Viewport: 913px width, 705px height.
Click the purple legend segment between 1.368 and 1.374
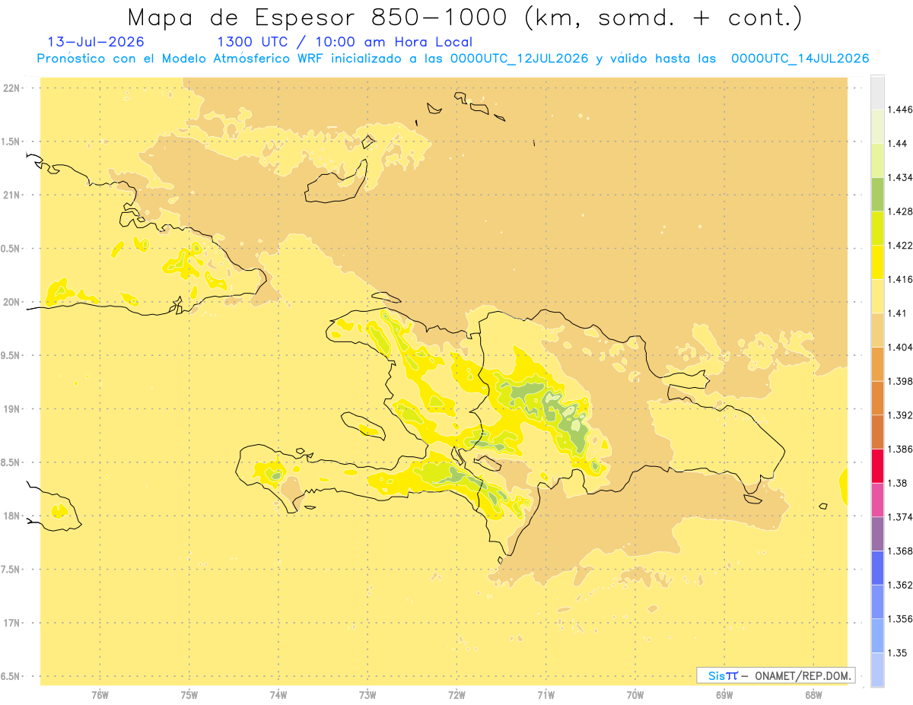pyautogui.click(x=877, y=534)
